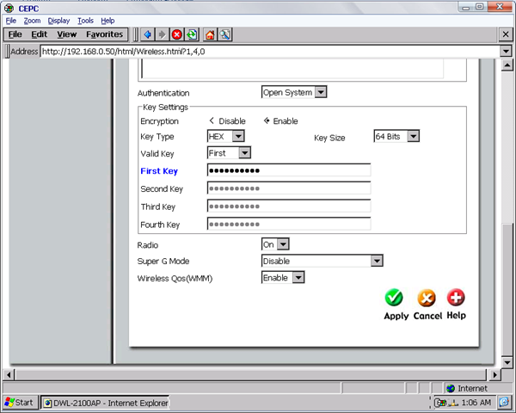Screen dimensions: 516x413
Task: Select the Enable encryption radio button
Action: 267,121
